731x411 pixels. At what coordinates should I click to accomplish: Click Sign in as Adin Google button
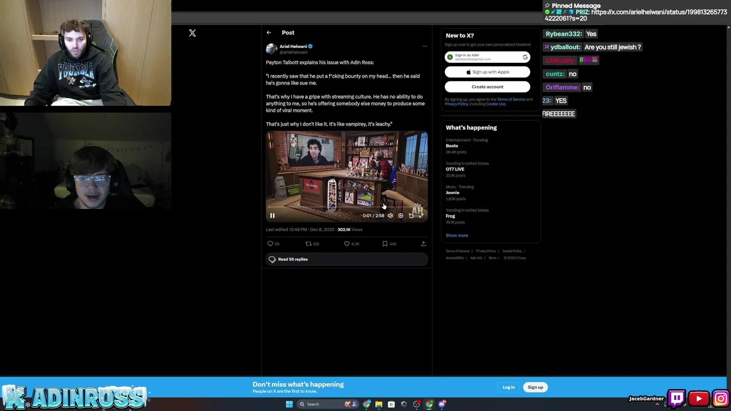pos(487,57)
